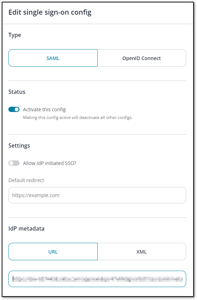This screenshot has height=300, width=197.
Task: Focus the Default redirect input field
Action: point(97,195)
